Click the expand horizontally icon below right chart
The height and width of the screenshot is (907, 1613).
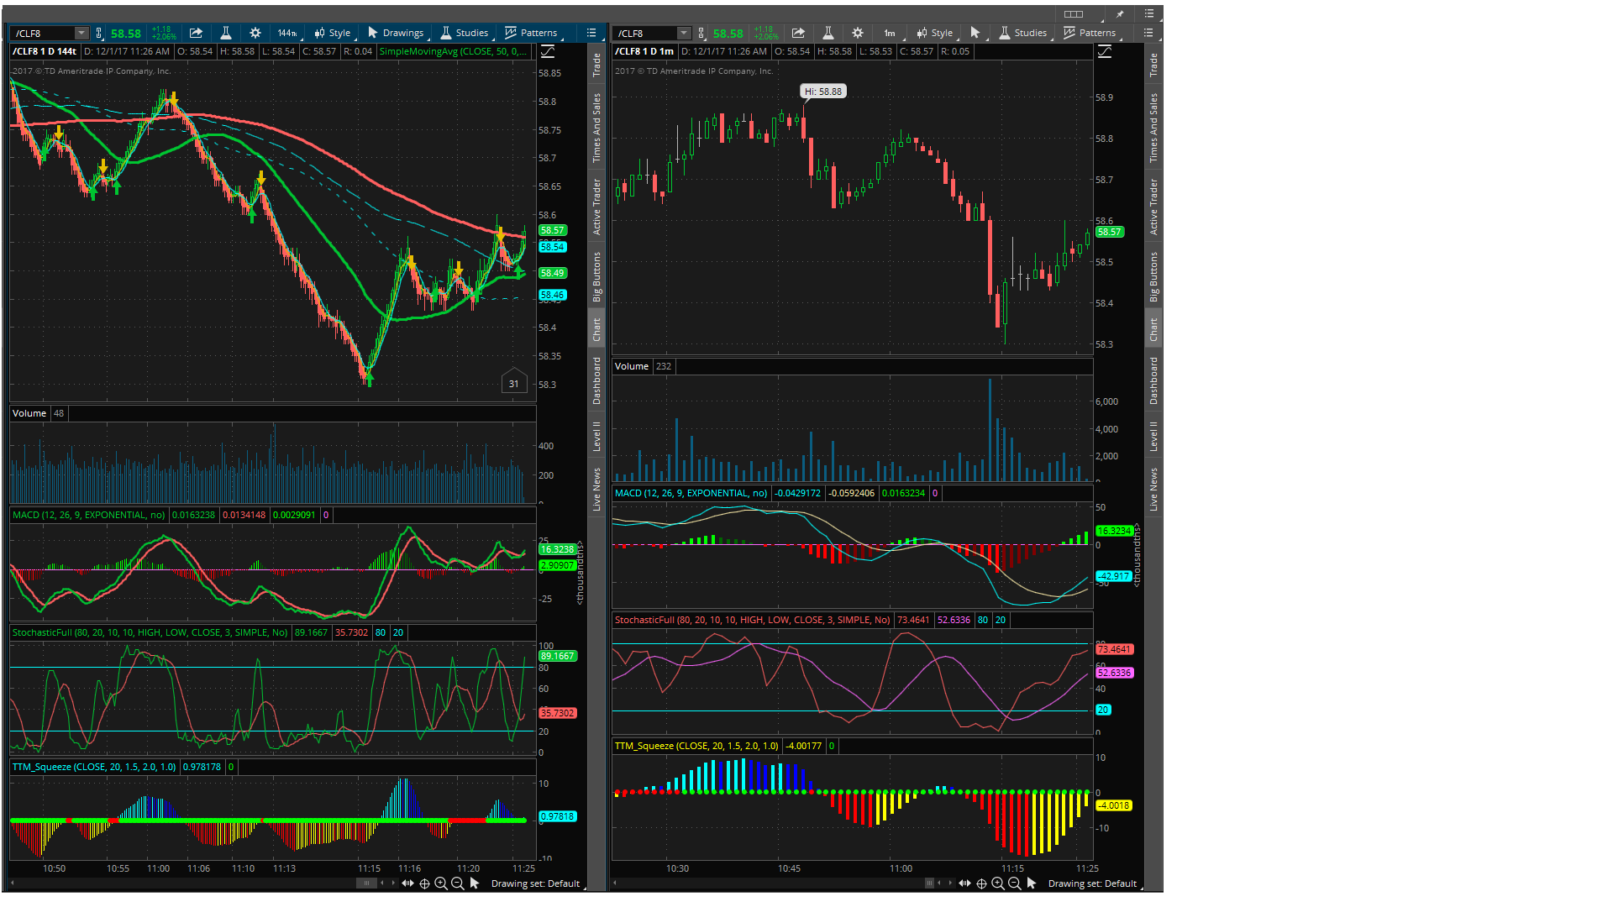pyautogui.click(x=965, y=883)
